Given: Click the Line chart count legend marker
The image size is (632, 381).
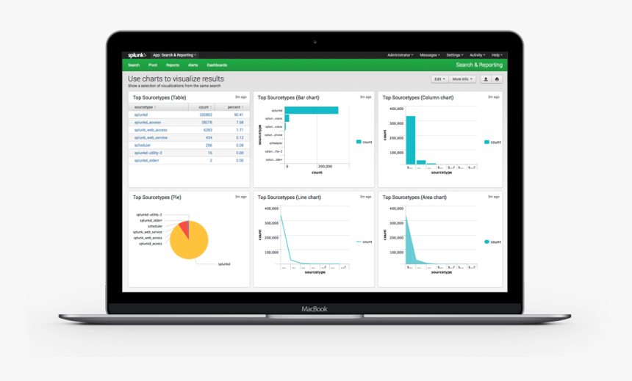Looking at the screenshot, I should pos(359,242).
